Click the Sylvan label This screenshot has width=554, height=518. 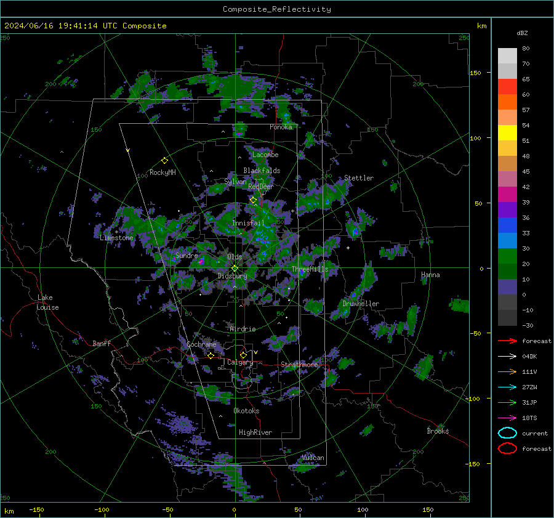pos(235,182)
